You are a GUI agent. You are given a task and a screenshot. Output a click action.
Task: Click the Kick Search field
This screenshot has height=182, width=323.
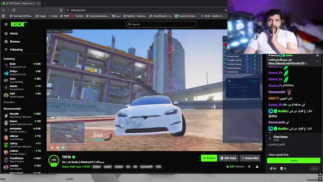pyautogui.click(x=161, y=24)
